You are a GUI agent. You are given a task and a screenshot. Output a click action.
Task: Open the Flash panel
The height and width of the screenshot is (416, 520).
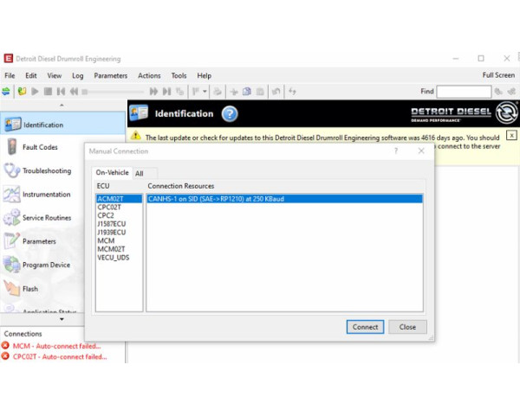coord(29,289)
